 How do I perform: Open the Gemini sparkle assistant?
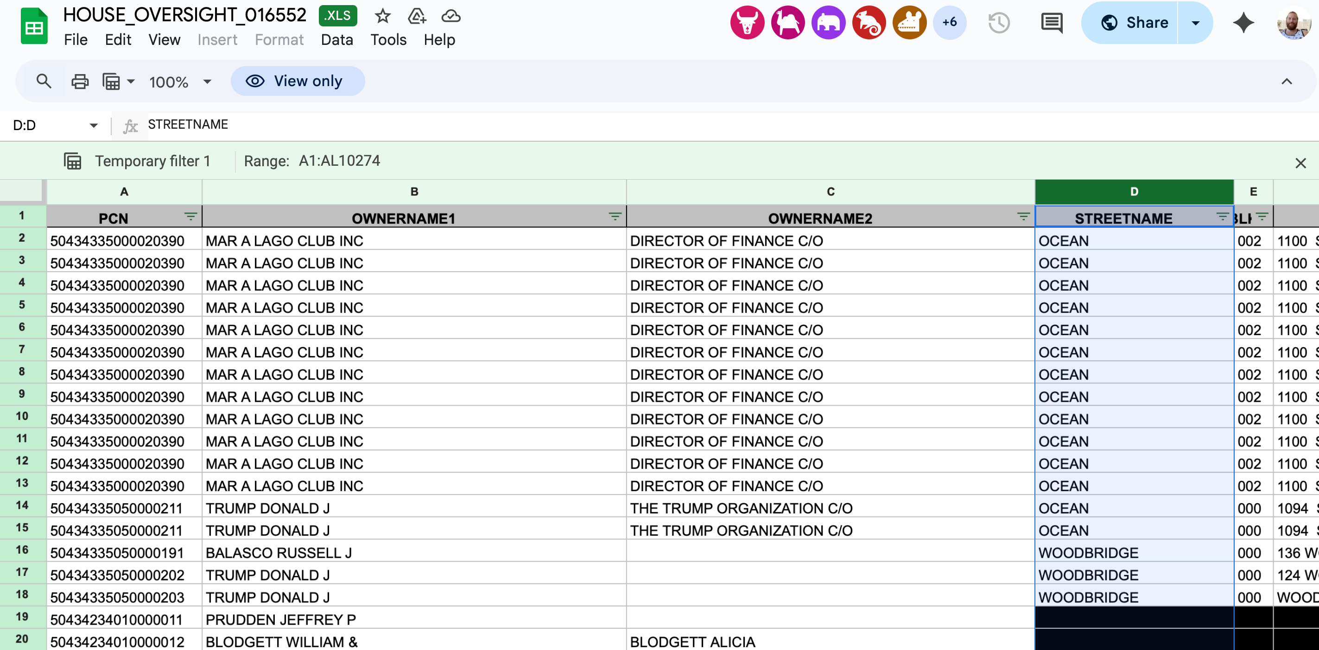tap(1243, 23)
